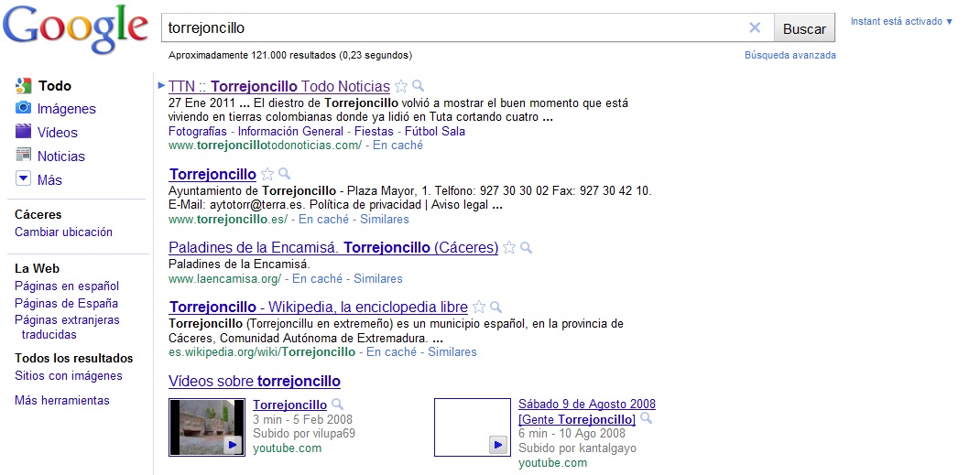Viewport: 969px width, 475px height.
Task: Click the Google logo
Action: [75, 28]
